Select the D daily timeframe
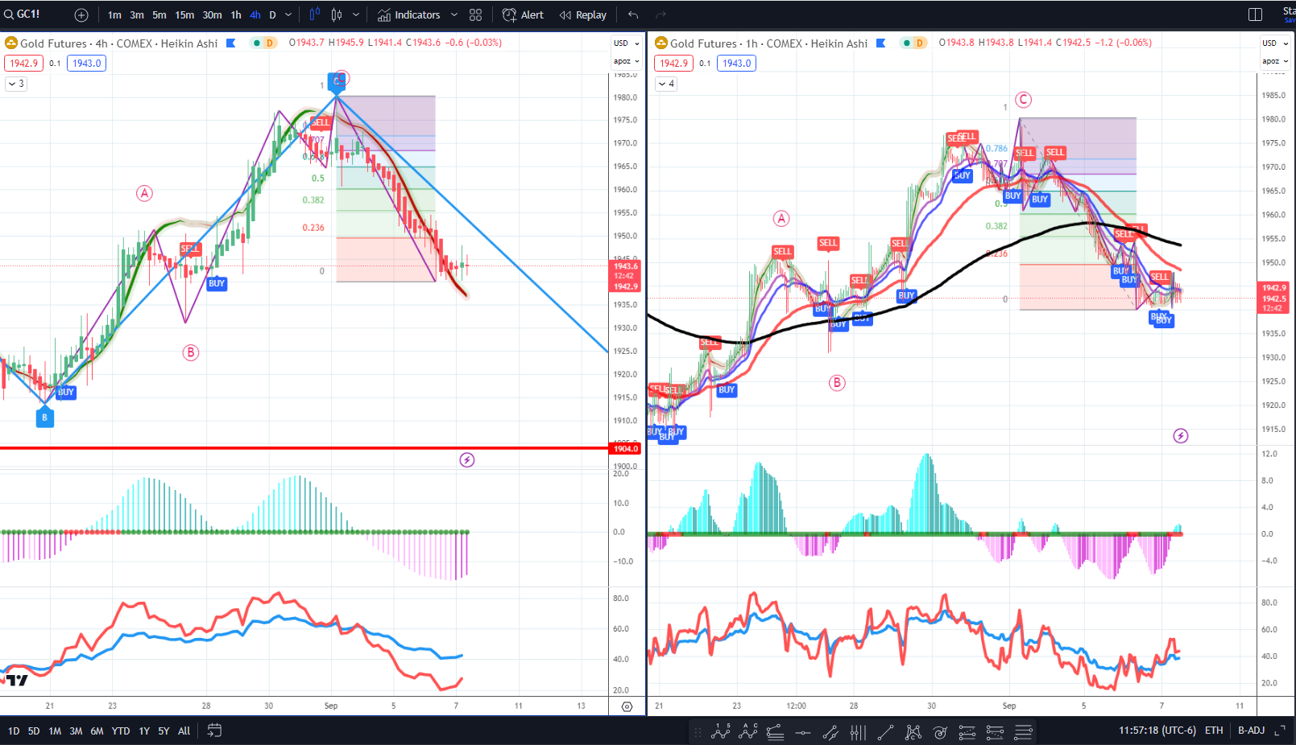 click(x=272, y=14)
